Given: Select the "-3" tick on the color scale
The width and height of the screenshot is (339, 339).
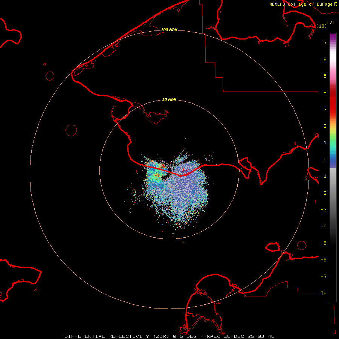Looking at the screenshot, I should pos(324,210).
